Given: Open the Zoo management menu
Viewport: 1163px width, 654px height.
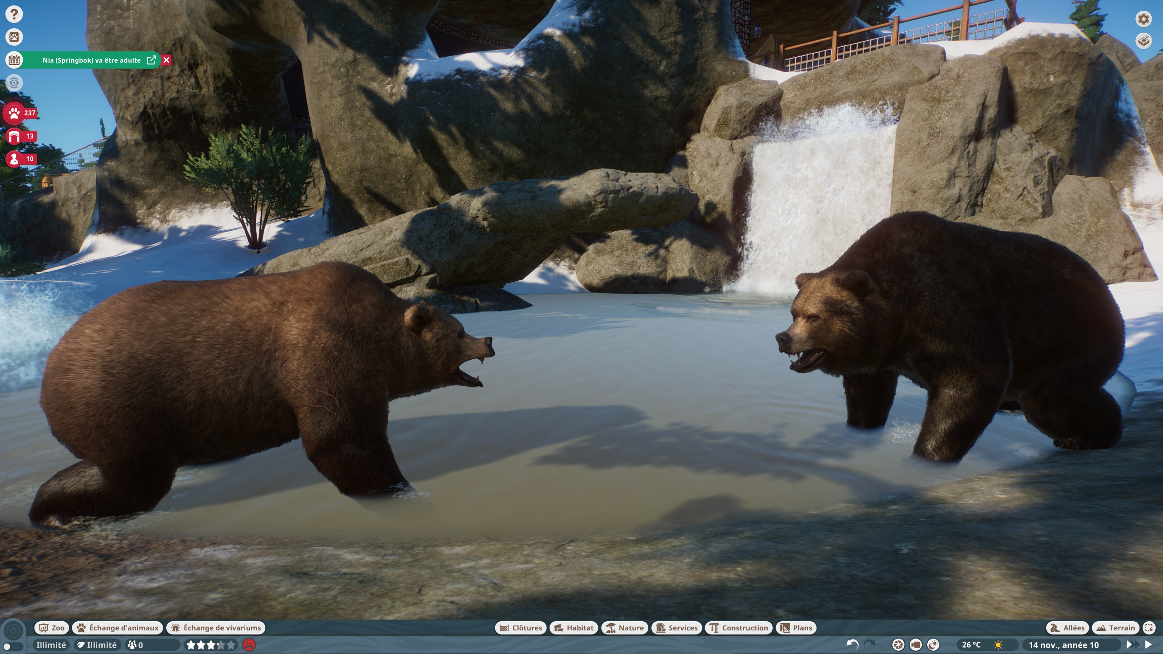Looking at the screenshot, I should [x=52, y=628].
